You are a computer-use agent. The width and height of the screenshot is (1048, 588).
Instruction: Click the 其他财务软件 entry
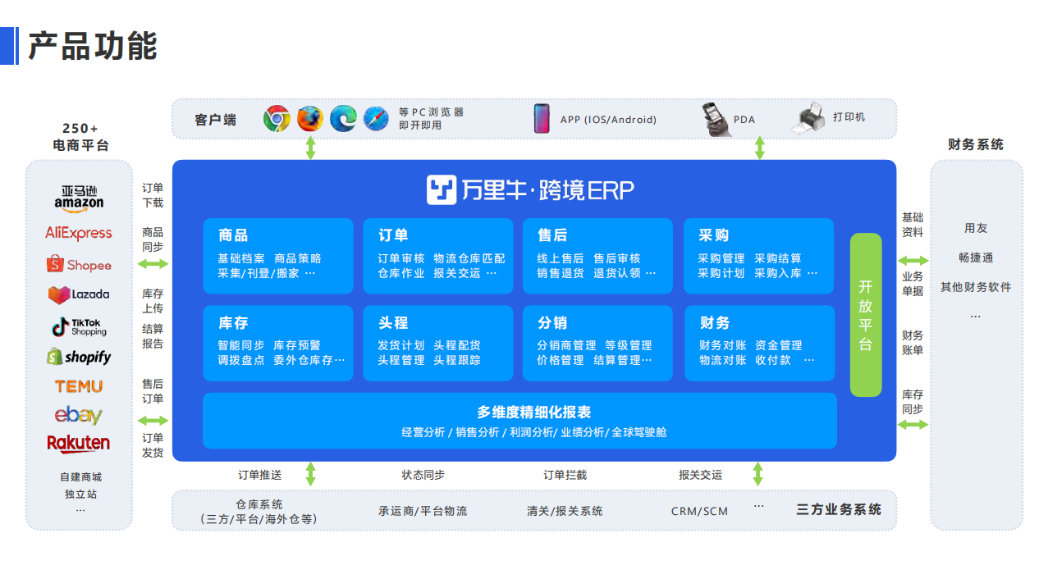point(976,287)
